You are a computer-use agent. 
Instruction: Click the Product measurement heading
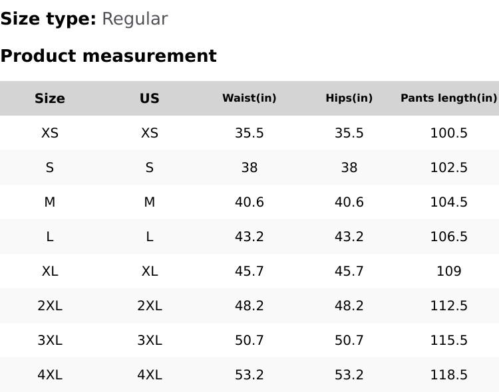pos(108,56)
